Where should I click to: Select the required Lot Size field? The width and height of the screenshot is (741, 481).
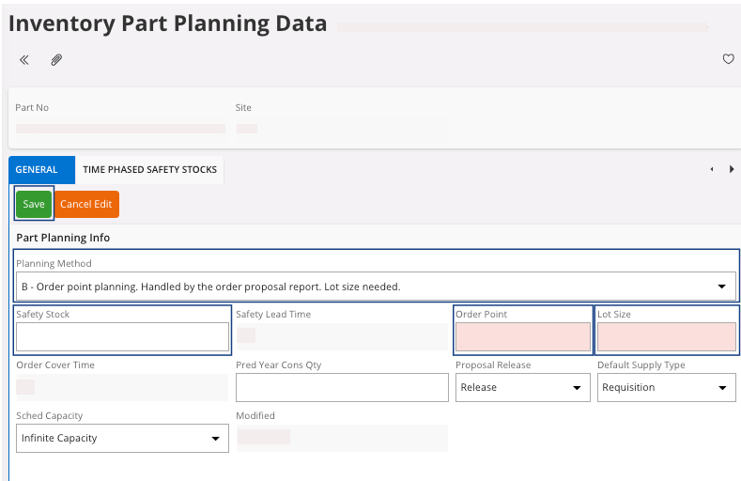point(666,336)
